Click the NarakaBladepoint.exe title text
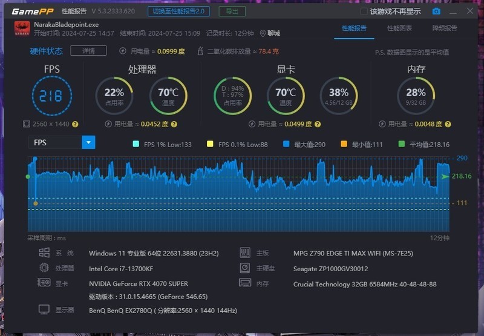The width and height of the screenshot is (484, 336). (67, 24)
